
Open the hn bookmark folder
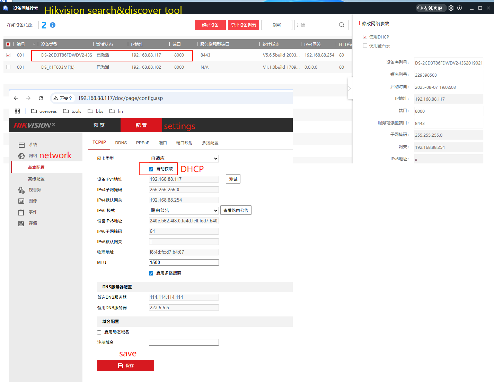116,111
